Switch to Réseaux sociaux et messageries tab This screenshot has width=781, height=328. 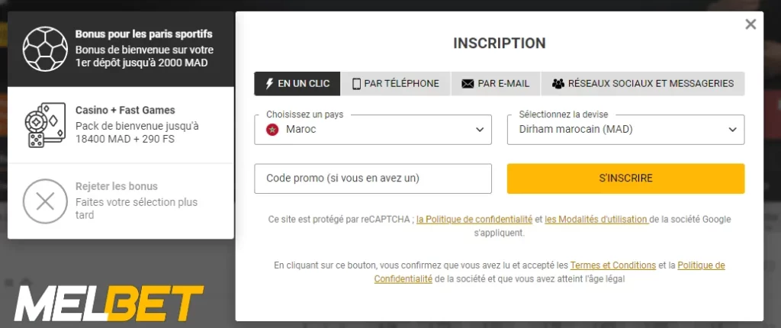pos(642,84)
